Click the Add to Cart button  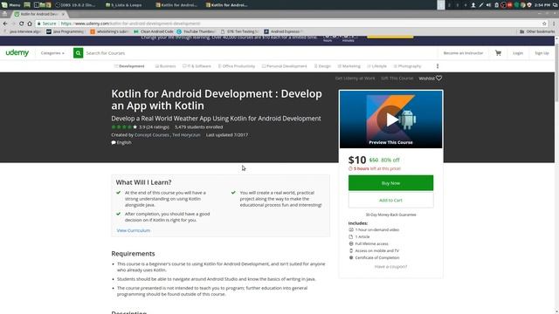[x=390, y=201]
